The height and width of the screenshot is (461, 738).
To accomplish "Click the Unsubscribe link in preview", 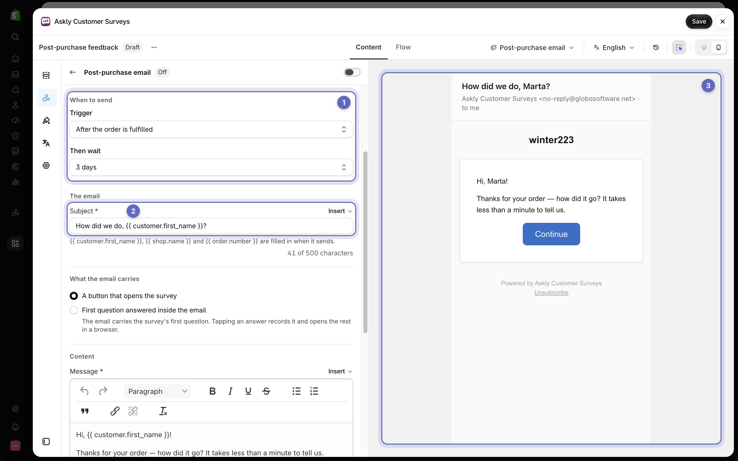I will tap(551, 292).
